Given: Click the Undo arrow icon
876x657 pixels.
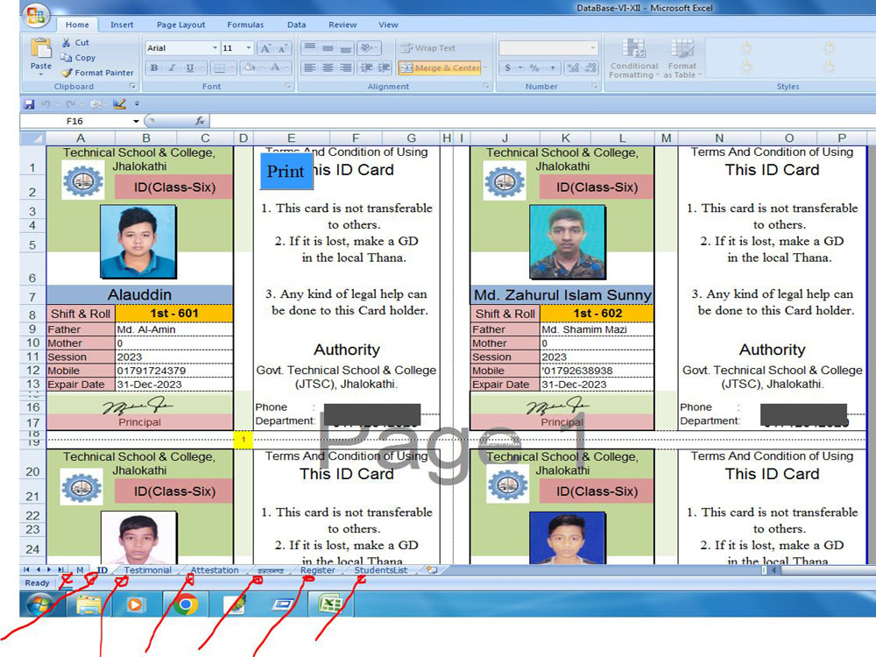Looking at the screenshot, I should pyautogui.click(x=46, y=104).
